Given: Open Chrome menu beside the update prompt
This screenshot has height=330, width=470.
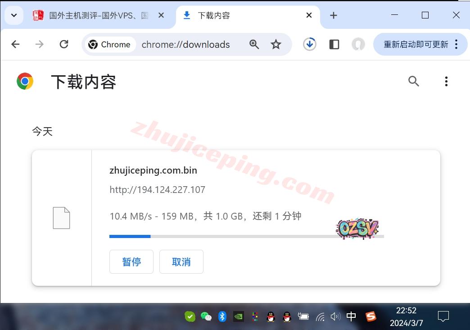Looking at the screenshot, I should 456,44.
